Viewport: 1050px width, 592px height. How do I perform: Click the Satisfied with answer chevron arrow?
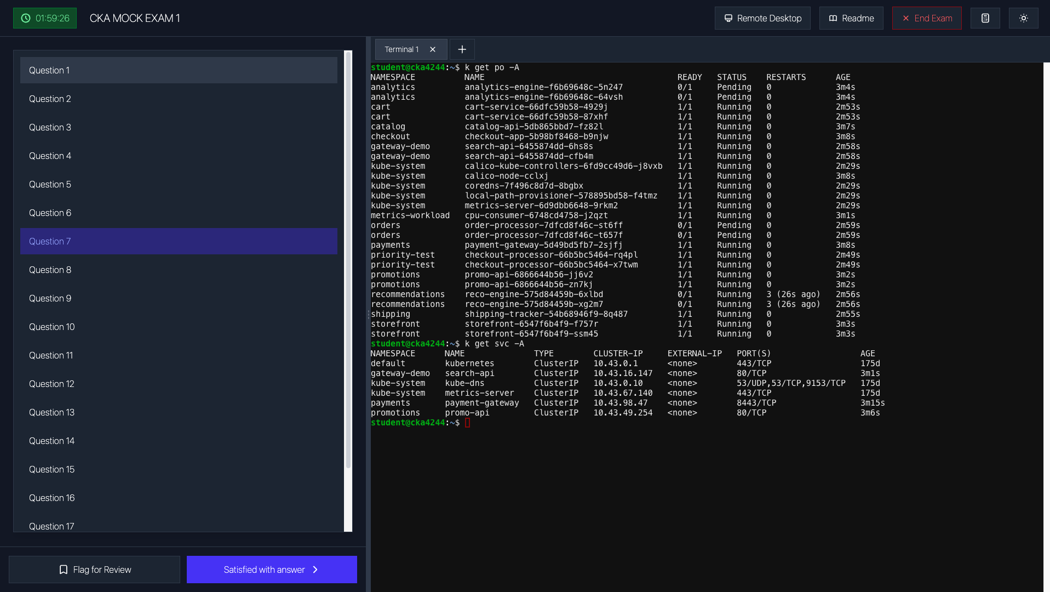coord(315,570)
